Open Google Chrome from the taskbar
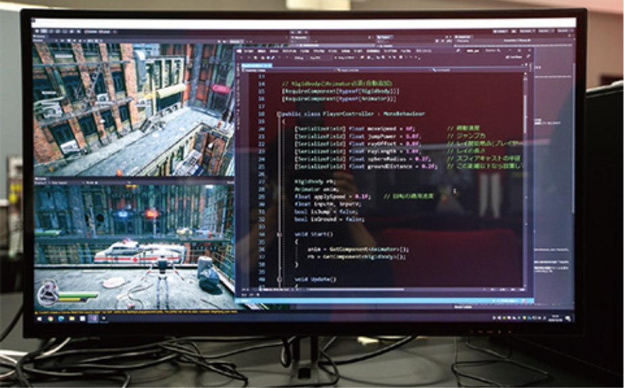624x388 pixels. [x=50, y=318]
